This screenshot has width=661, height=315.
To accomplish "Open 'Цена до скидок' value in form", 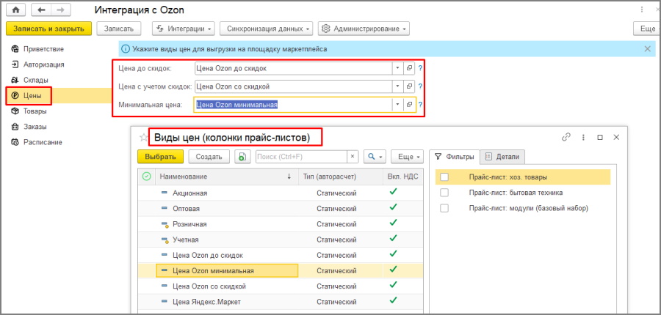I will coord(409,68).
